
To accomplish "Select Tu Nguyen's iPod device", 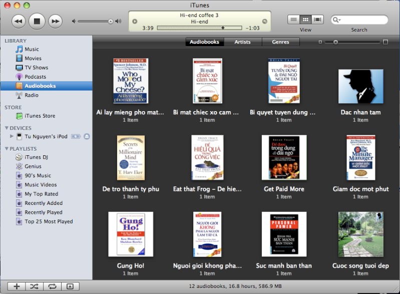I will (46, 137).
